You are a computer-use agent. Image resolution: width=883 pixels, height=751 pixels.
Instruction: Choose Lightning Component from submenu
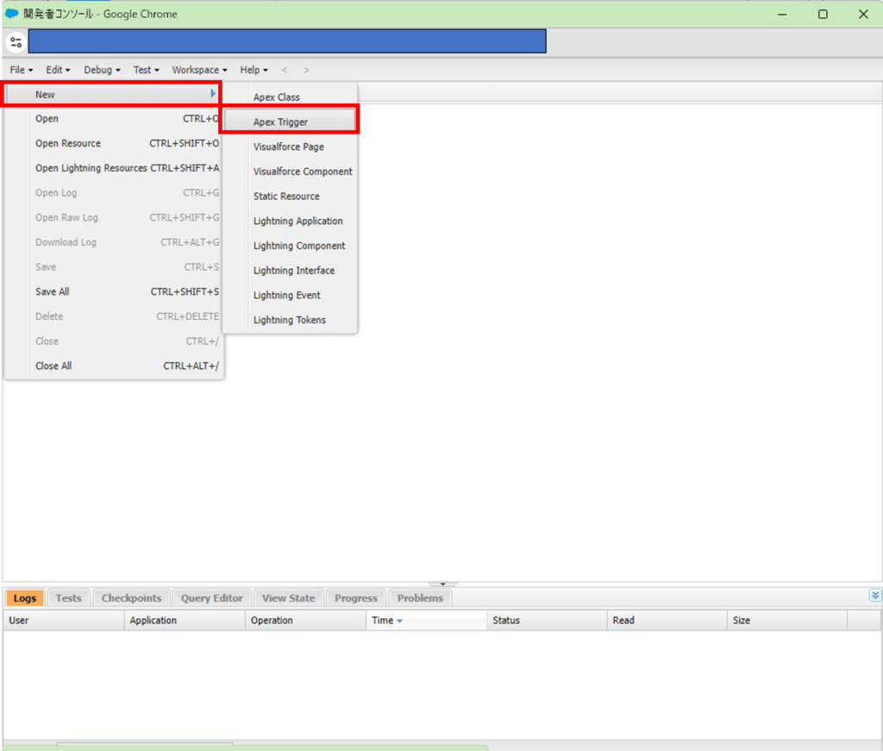click(x=299, y=246)
